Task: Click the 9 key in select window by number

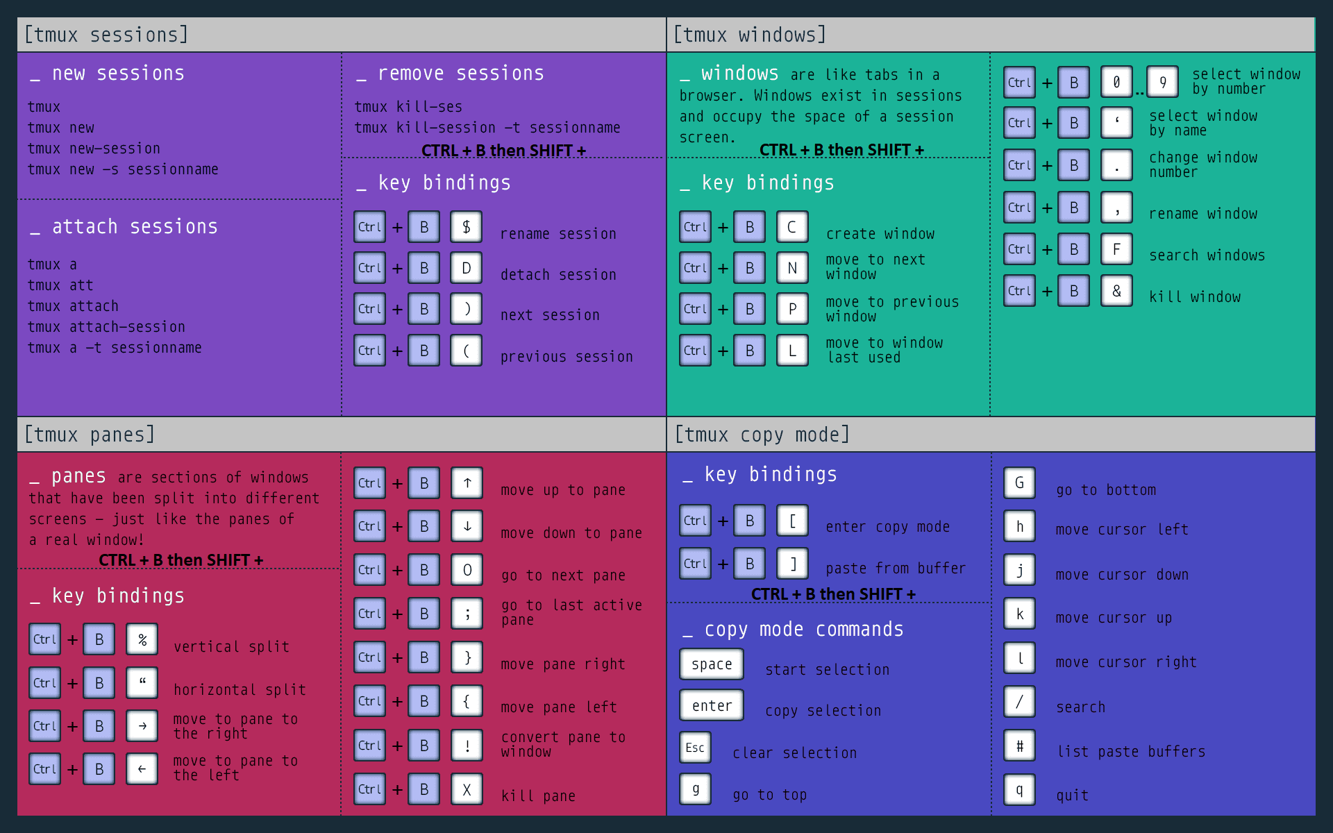Action: [x=1162, y=82]
